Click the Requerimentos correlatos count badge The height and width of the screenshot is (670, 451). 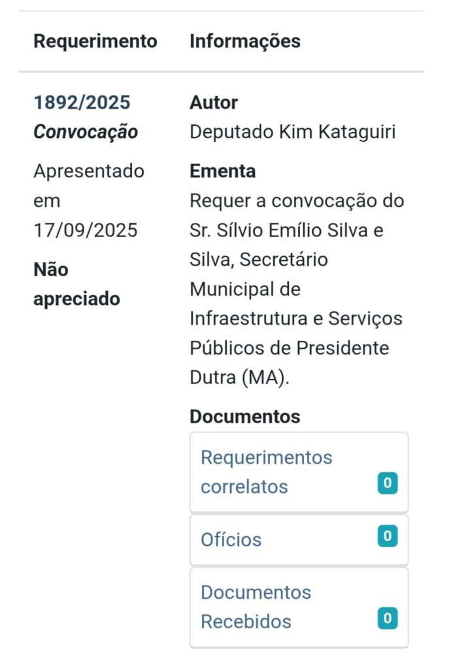tap(388, 484)
